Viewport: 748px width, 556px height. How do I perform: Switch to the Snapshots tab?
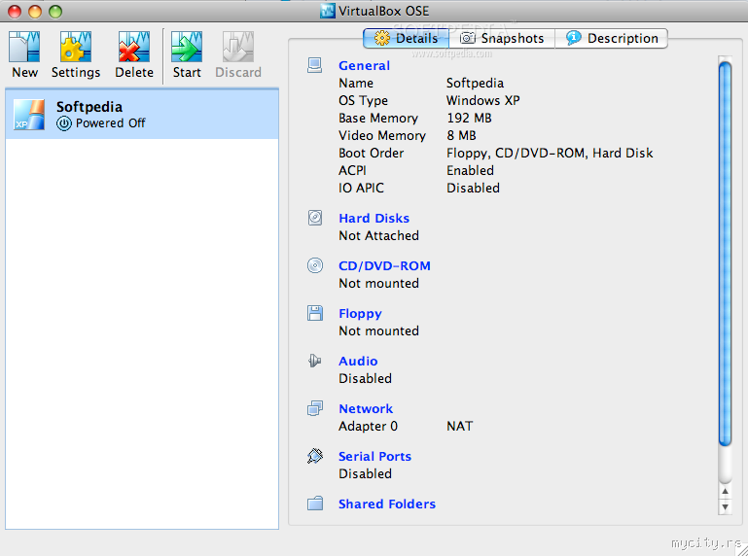(x=502, y=38)
